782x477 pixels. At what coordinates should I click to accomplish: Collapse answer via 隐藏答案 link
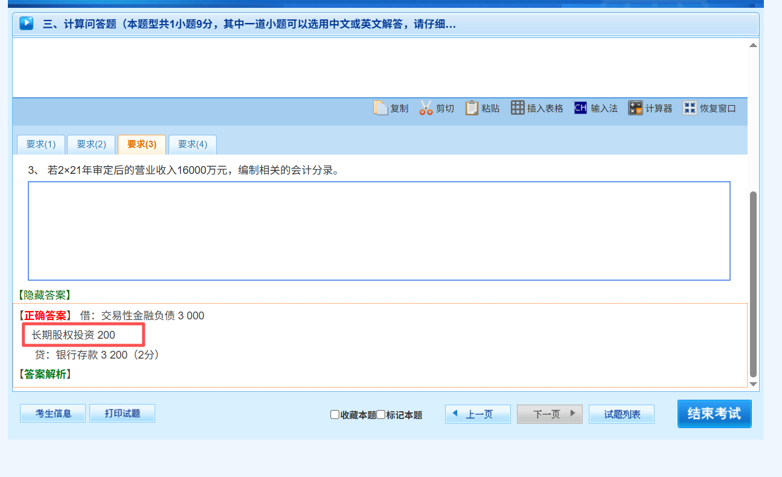coord(45,295)
